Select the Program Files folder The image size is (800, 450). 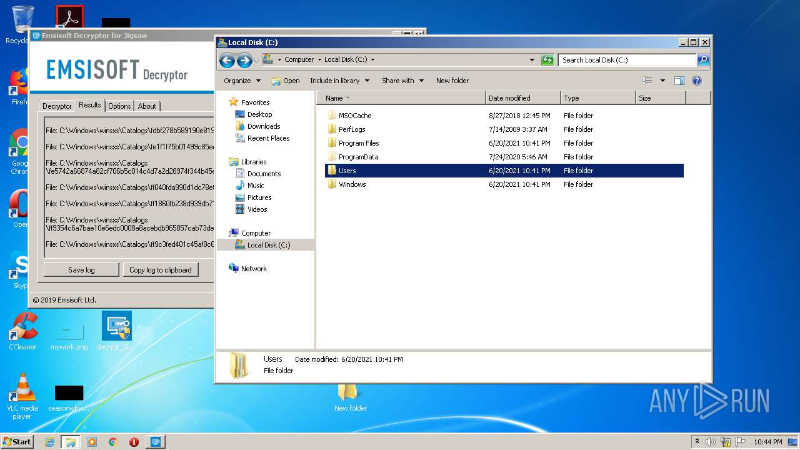[x=359, y=143]
